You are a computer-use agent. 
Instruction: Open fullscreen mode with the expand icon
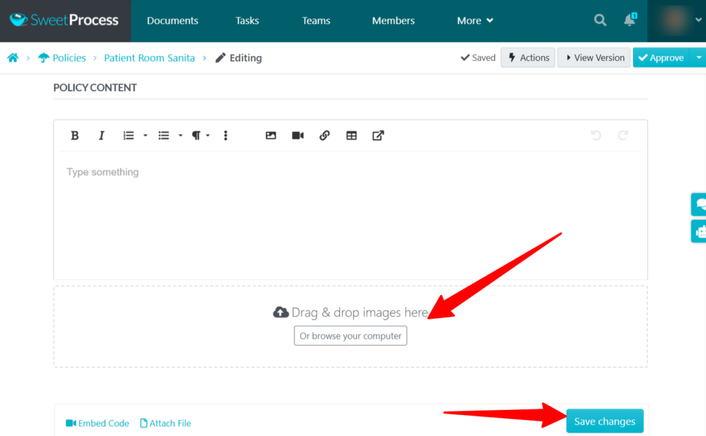coord(378,135)
